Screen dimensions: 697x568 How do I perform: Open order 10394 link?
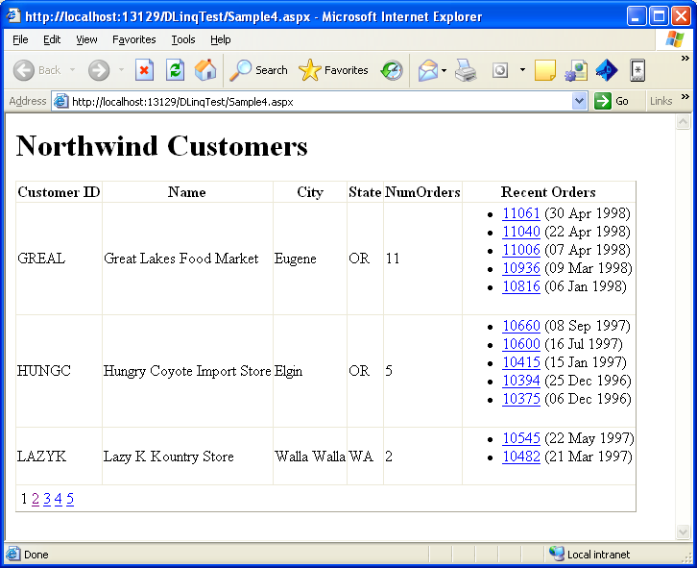coord(521,381)
